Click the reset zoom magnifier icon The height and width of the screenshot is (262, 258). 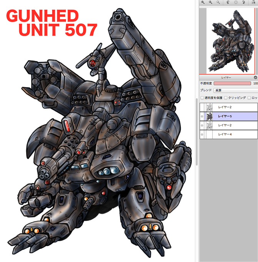tap(218, 2)
